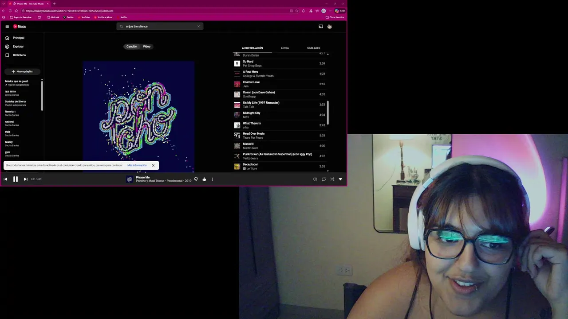Click the browser address bar URL
The width and height of the screenshot is (568, 319).
click(x=69, y=11)
